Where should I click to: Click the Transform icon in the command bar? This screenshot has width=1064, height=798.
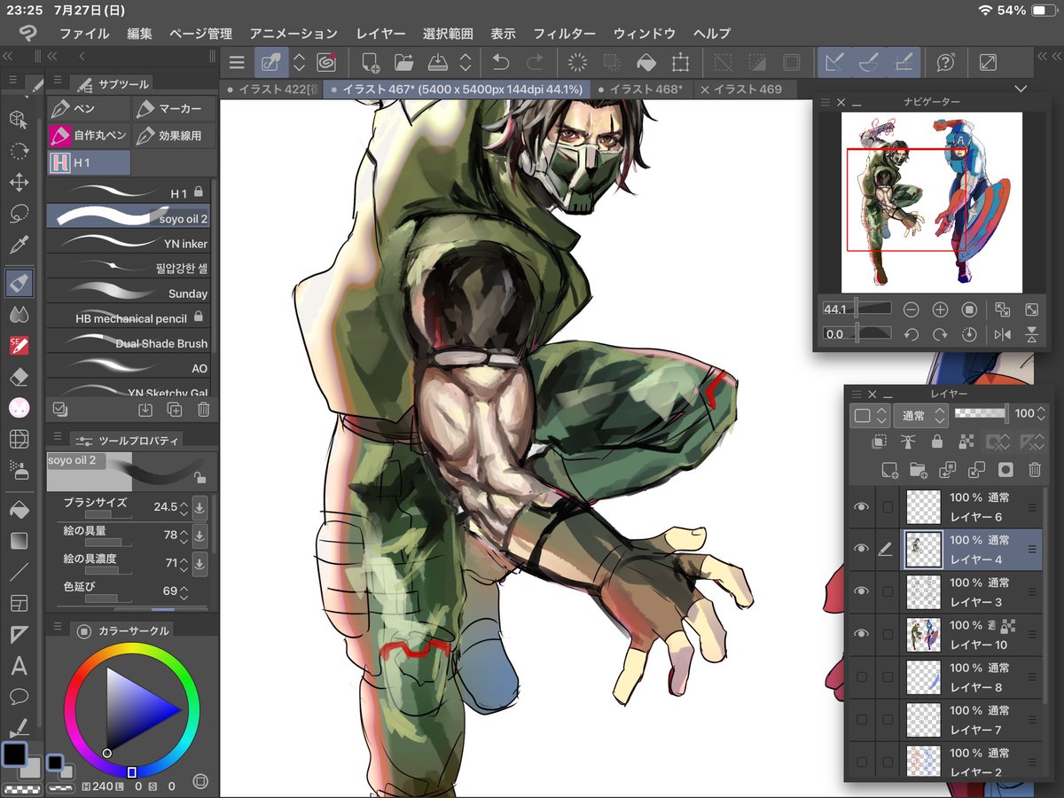coord(680,62)
